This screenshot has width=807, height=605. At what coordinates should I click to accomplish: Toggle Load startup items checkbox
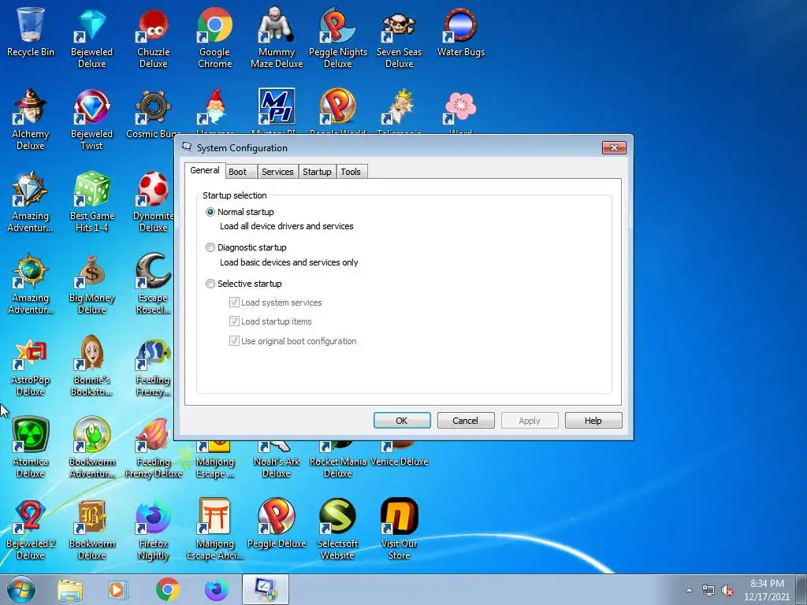point(234,321)
